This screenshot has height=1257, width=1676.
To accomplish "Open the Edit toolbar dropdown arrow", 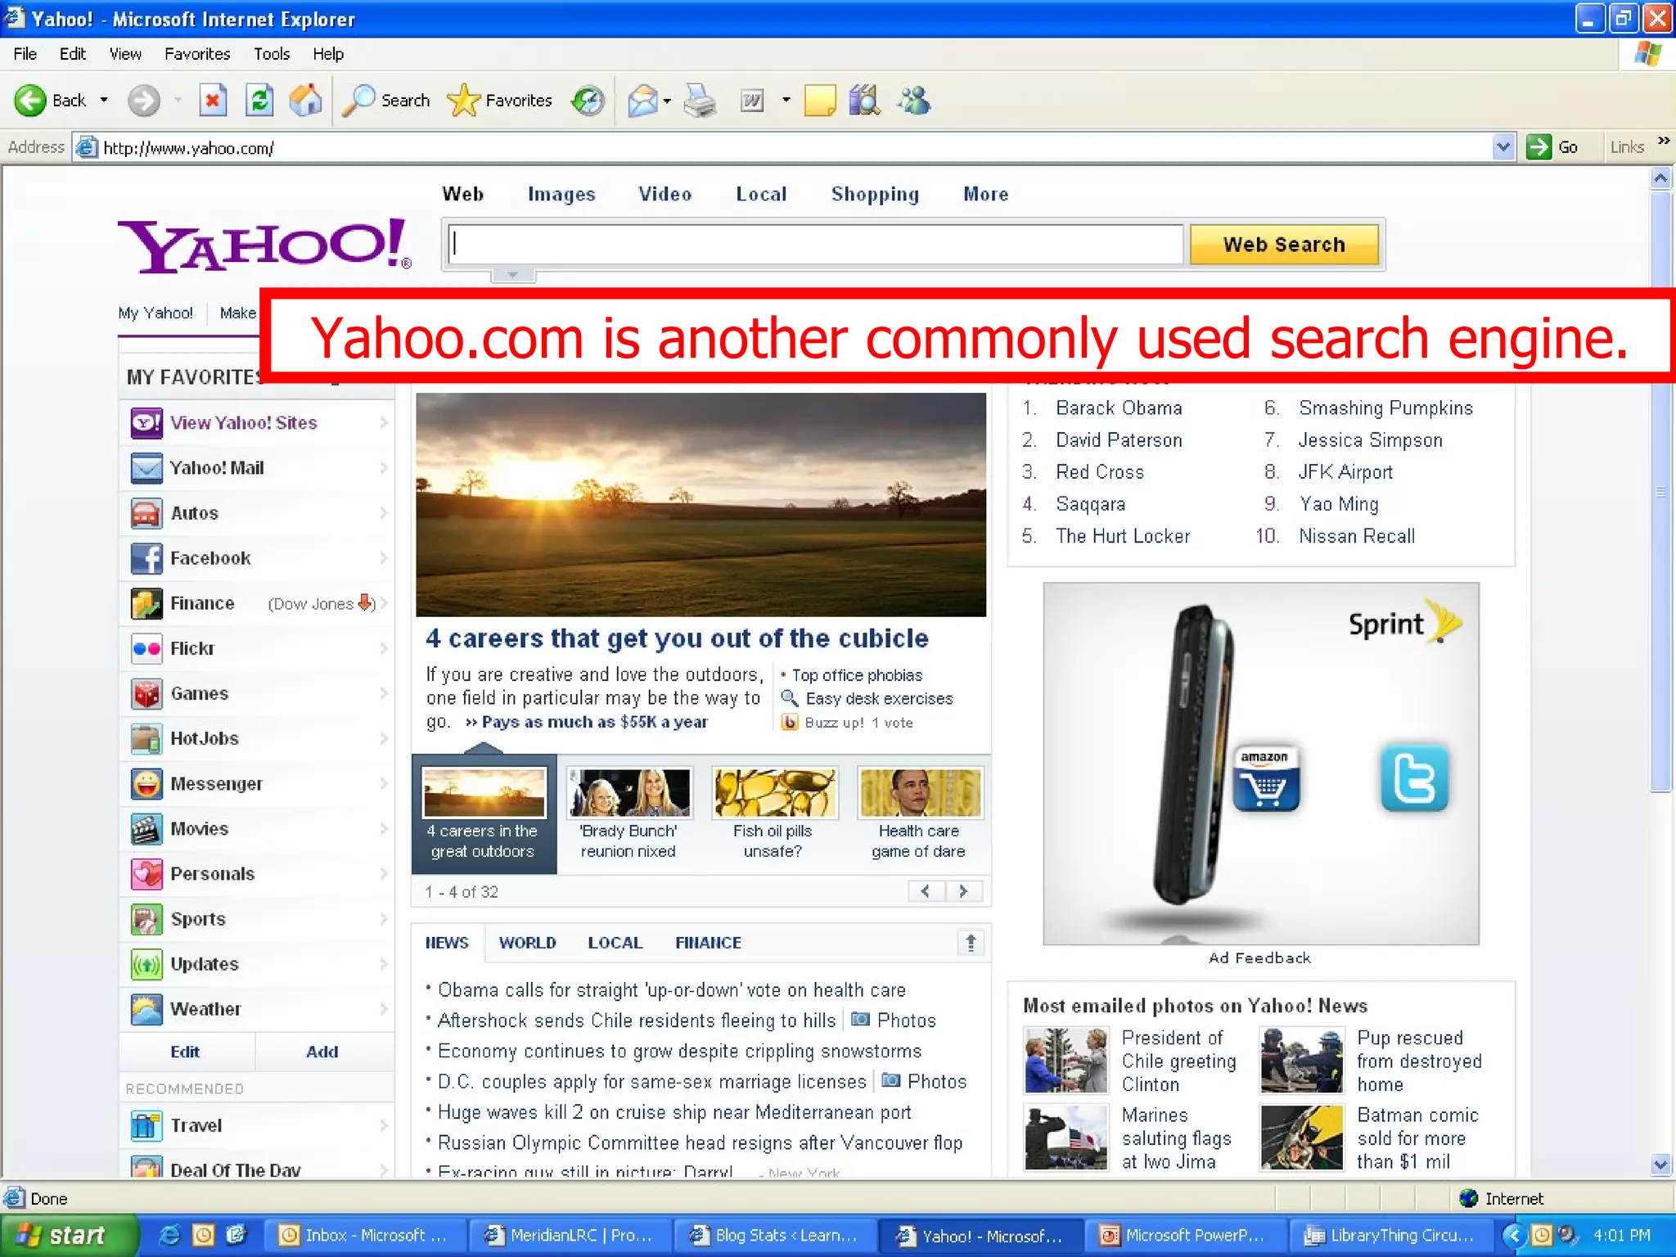I will 786,101.
